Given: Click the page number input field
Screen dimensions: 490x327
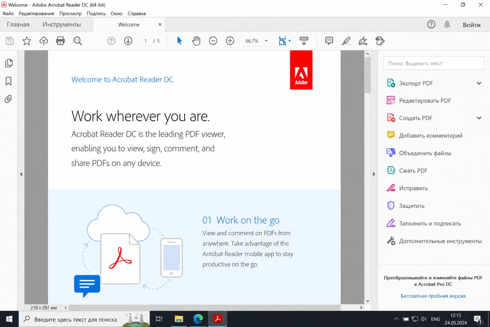Looking at the screenshot, I should coord(145,41).
